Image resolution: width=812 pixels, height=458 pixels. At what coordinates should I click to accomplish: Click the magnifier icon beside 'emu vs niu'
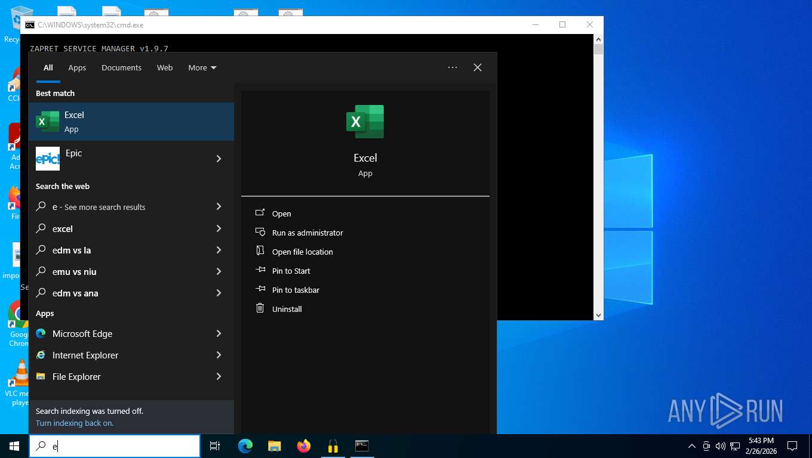click(x=41, y=271)
